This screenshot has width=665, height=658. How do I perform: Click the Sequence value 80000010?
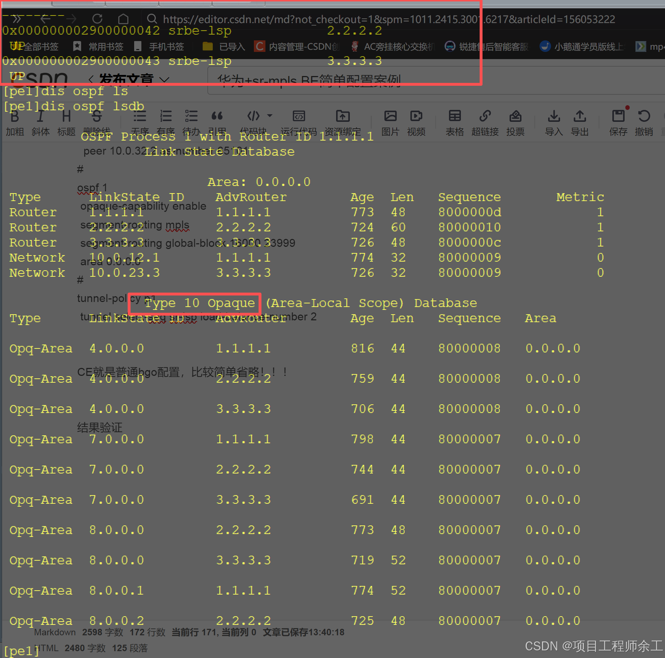470,227
